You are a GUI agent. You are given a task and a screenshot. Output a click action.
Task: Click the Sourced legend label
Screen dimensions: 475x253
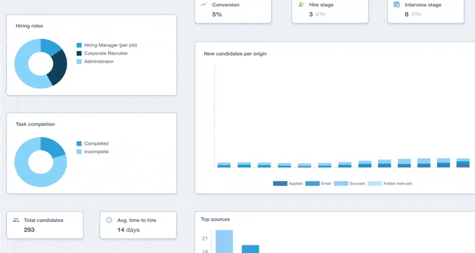357,183
